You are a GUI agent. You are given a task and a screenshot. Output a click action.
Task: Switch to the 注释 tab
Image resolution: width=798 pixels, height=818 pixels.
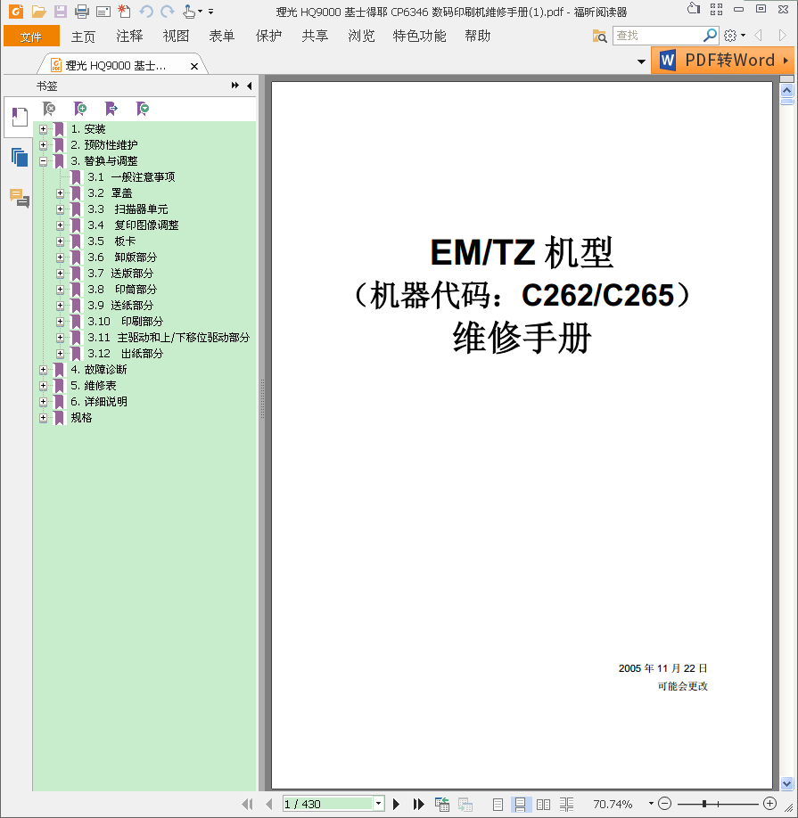click(129, 36)
